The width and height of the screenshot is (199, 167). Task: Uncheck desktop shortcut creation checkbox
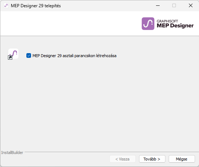click(x=29, y=56)
